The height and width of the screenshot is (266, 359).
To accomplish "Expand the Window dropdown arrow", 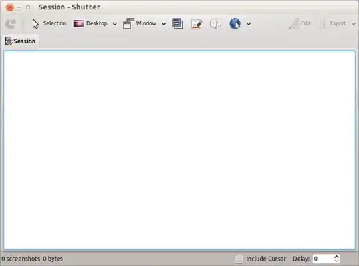I will click(x=164, y=23).
